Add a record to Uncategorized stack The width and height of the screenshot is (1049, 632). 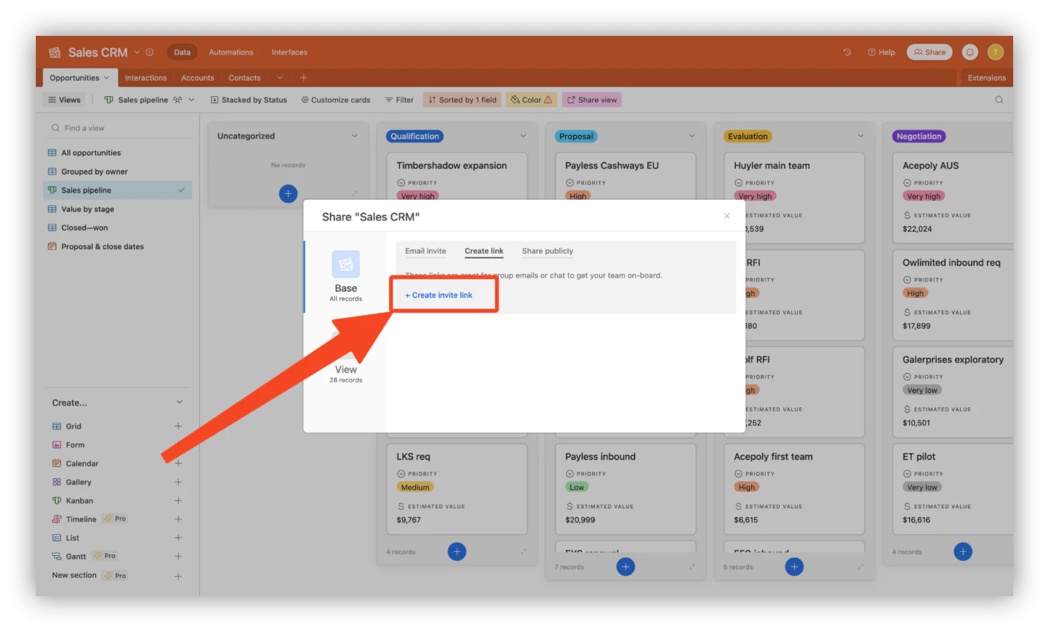tap(288, 193)
